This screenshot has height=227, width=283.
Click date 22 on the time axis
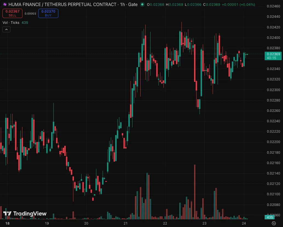165,223
